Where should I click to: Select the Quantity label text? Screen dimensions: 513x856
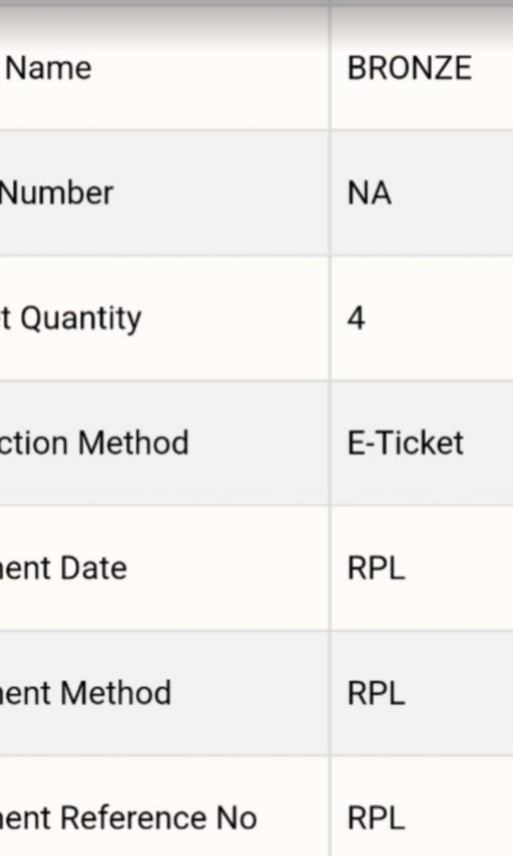coord(71,319)
